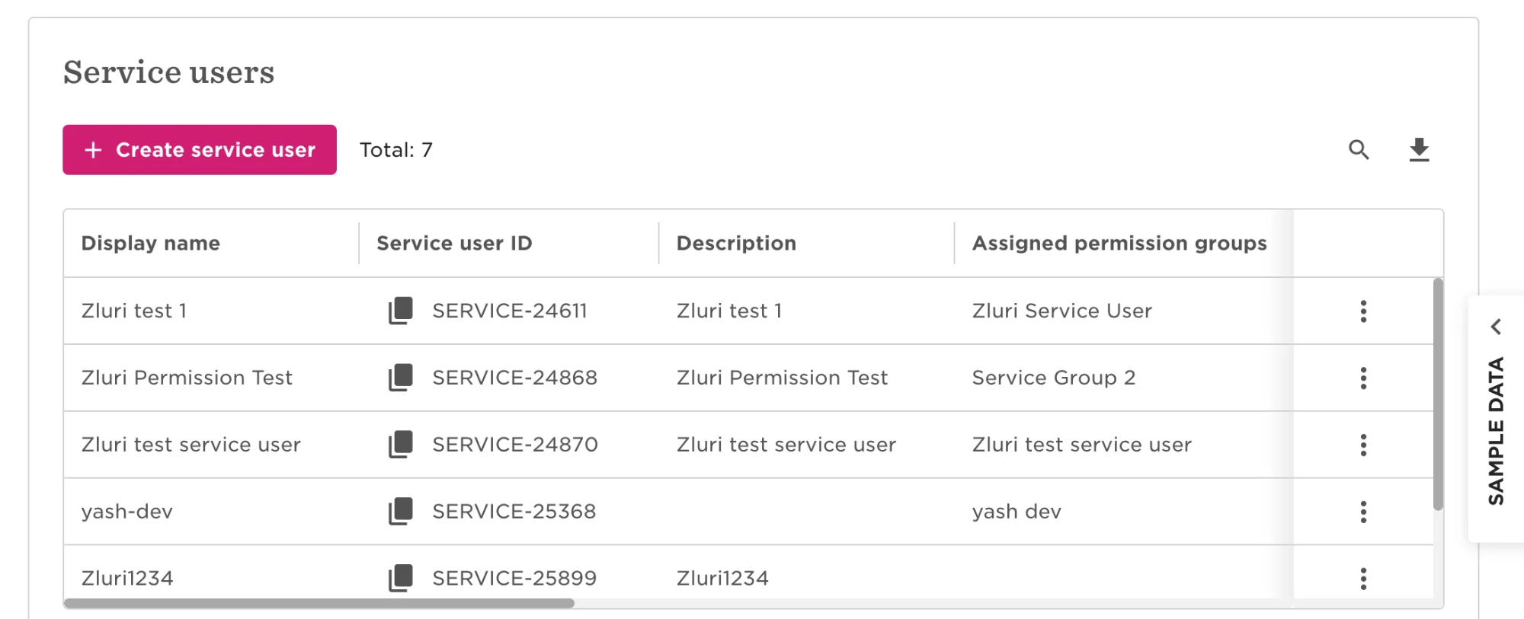Open the search magnifier icon

pos(1359,150)
